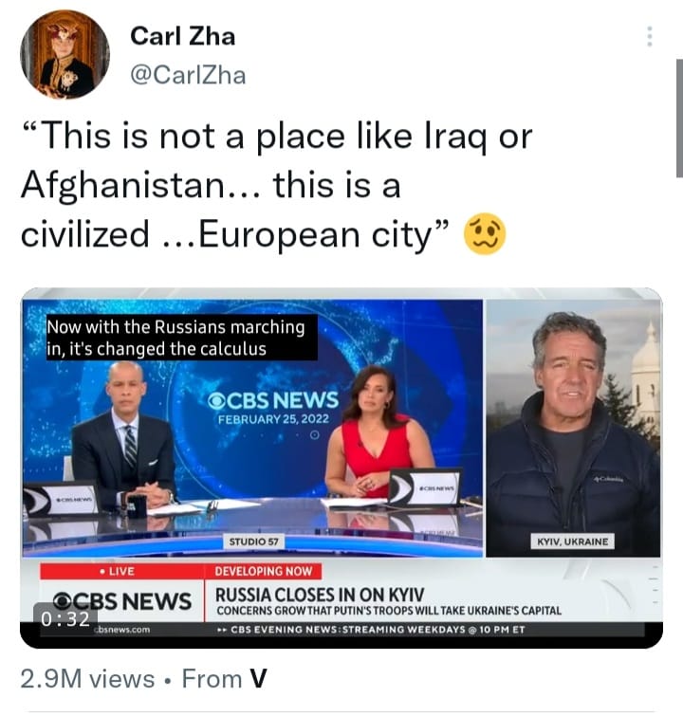683x716 pixels.
Task: Click the DEVELOPING NOW banner
Action: pos(263,571)
